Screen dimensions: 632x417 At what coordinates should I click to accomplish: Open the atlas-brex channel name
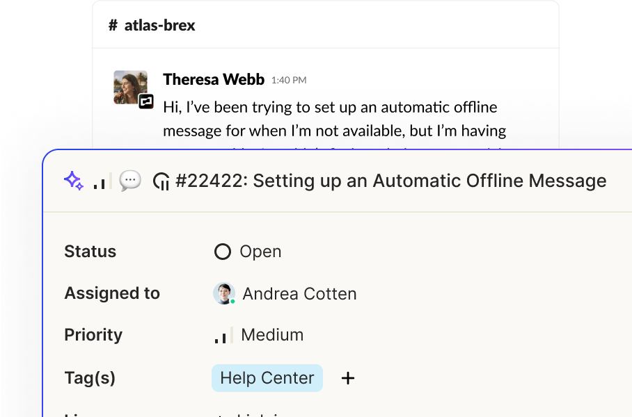coord(159,25)
